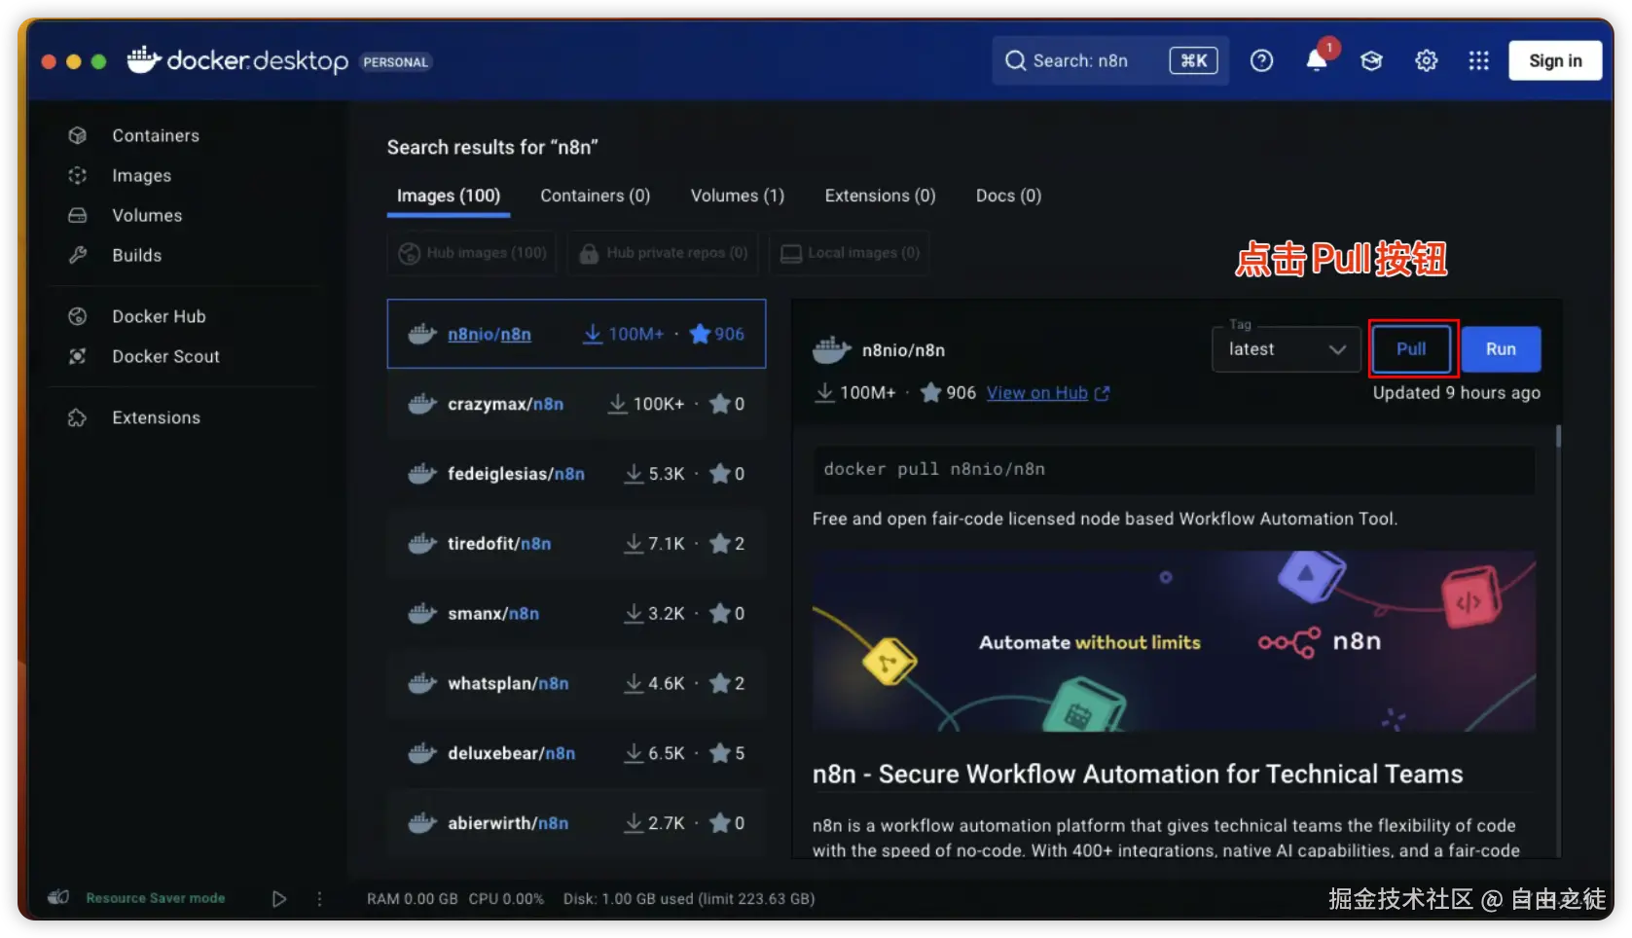This screenshot has height=938, width=1632.
Task: Open the n8nio/n8n link in results
Action: [x=490, y=334]
